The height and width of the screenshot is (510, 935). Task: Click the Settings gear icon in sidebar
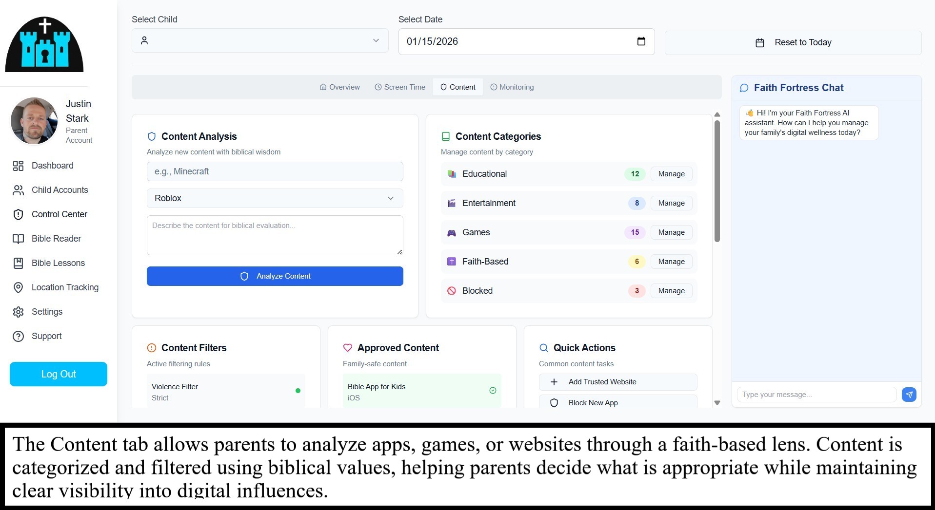pyautogui.click(x=18, y=312)
